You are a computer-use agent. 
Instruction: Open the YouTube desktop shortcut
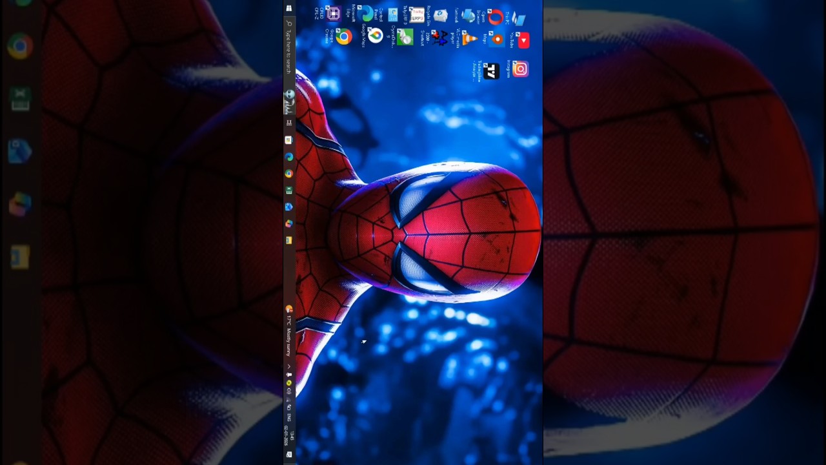pyautogui.click(x=519, y=40)
